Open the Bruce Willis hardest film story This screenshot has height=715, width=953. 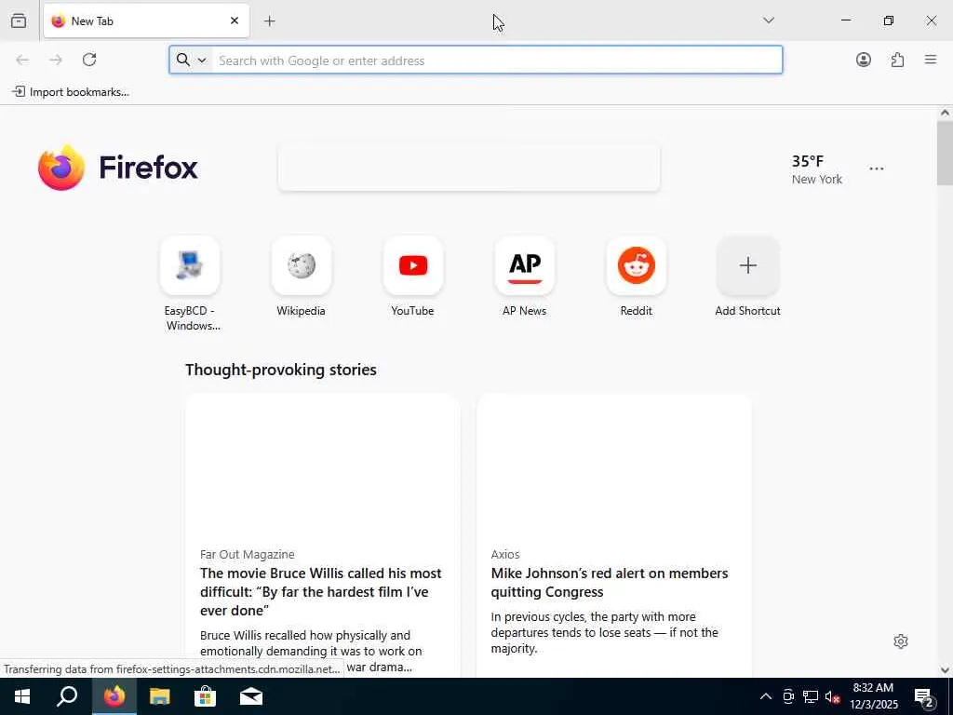pyautogui.click(x=321, y=591)
